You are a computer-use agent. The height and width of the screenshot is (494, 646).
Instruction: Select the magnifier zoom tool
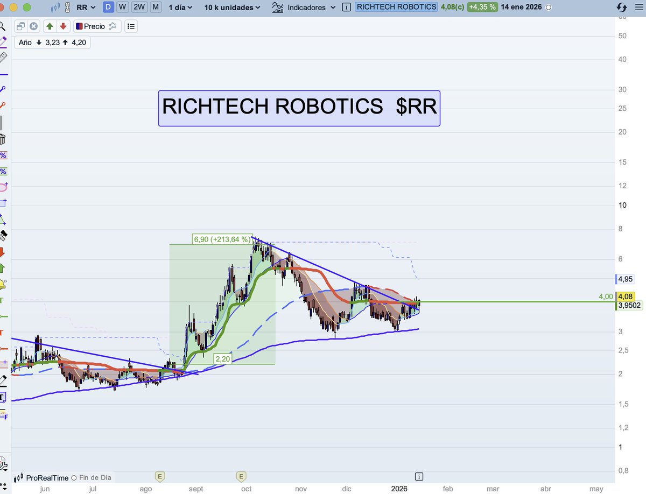coord(2,26)
